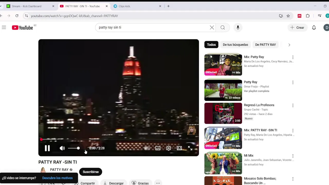Image resolution: width=329 pixels, height=185 pixels.
Task: Open account avatar menu
Action: (326, 27)
